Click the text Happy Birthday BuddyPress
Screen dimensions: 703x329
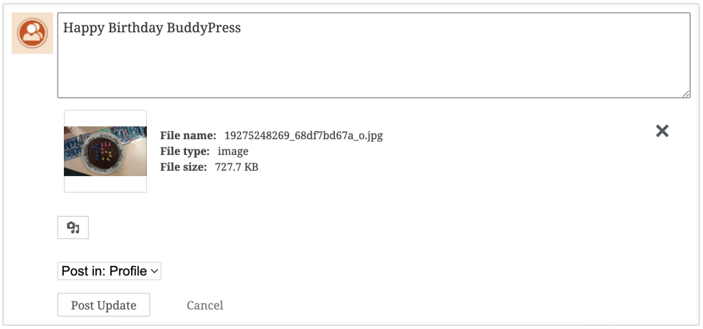(152, 27)
